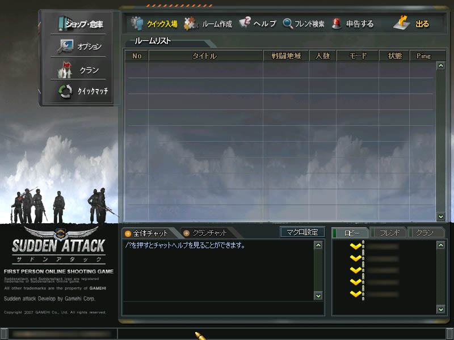Click the クイック入場 yellow label

click(x=162, y=24)
